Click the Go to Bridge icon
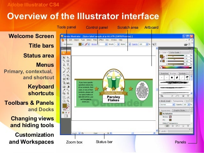Image resolution: width=204 pixels, height=153 pixels. click(186, 44)
